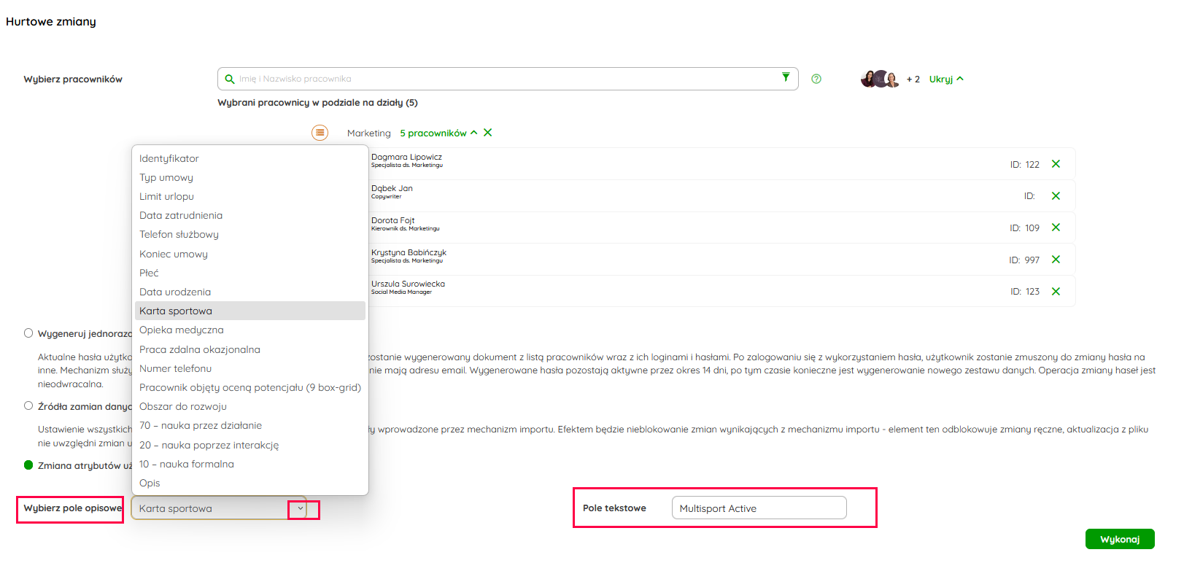Image resolution: width=1184 pixels, height=563 pixels.
Task: Click the Pole tekstowe input field
Action: point(759,508)
